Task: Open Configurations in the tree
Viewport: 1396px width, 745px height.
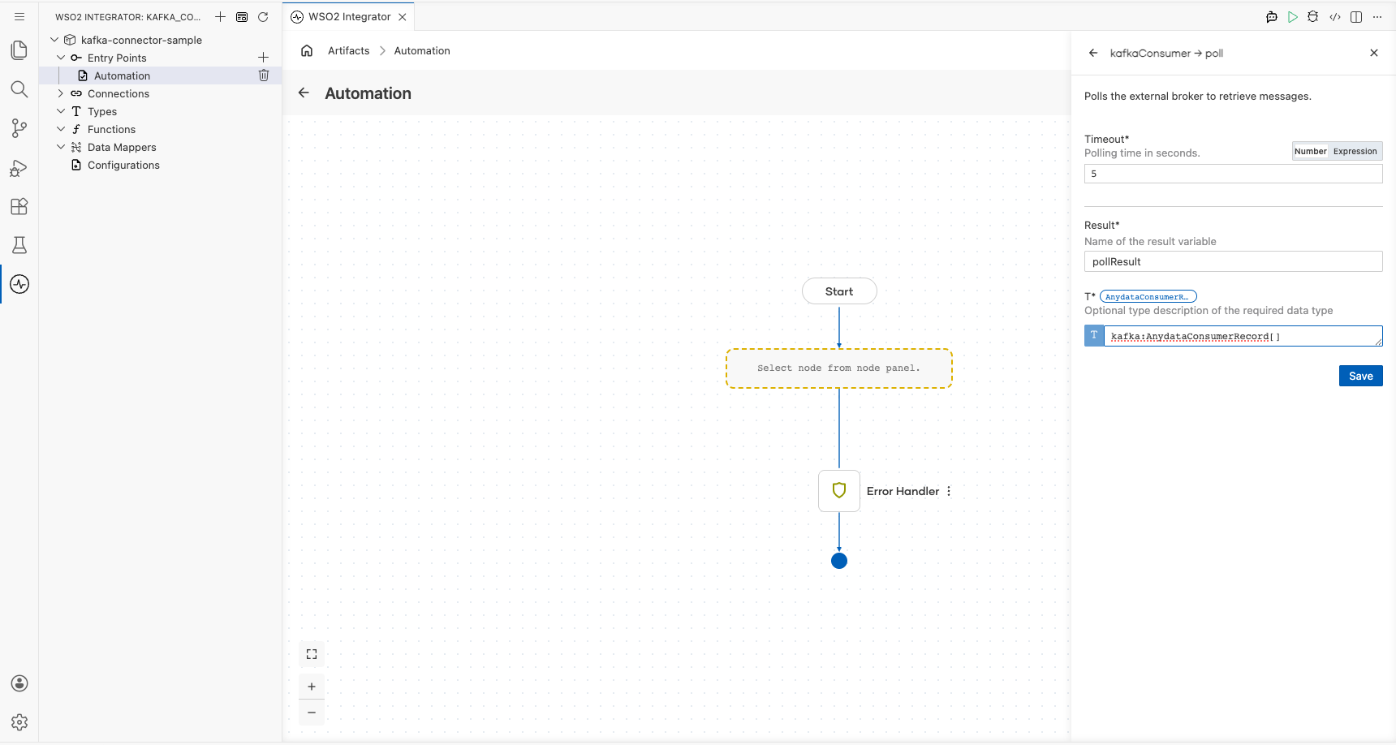Action: coord(123,165)
